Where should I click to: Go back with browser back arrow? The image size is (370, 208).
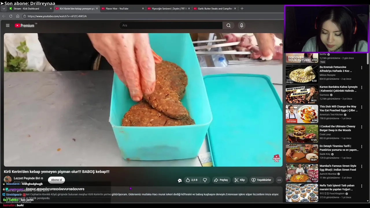click(x=4, y=16)
